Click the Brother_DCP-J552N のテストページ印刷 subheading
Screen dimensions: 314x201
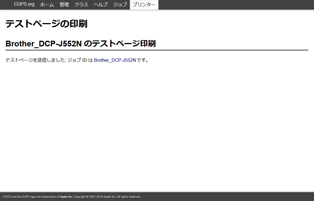click(80, 44)
